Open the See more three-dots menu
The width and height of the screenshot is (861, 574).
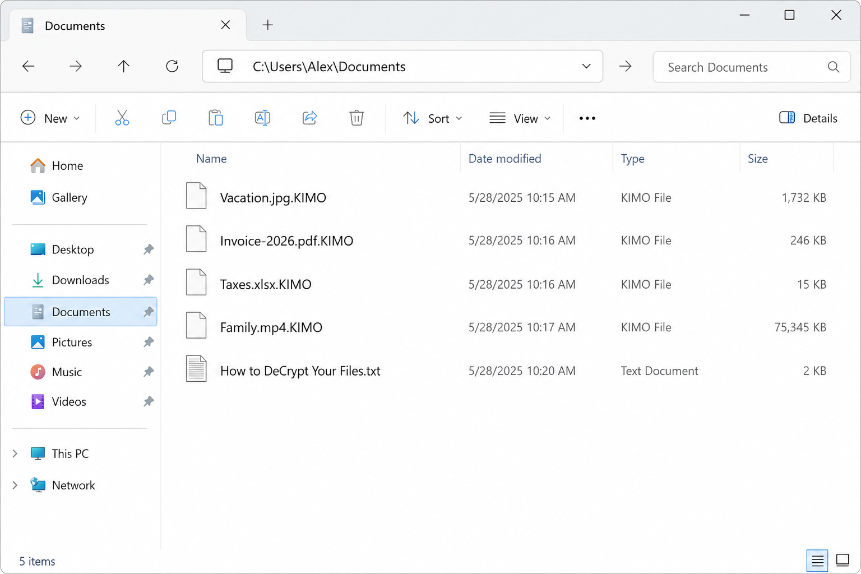[x=587, y=118]
